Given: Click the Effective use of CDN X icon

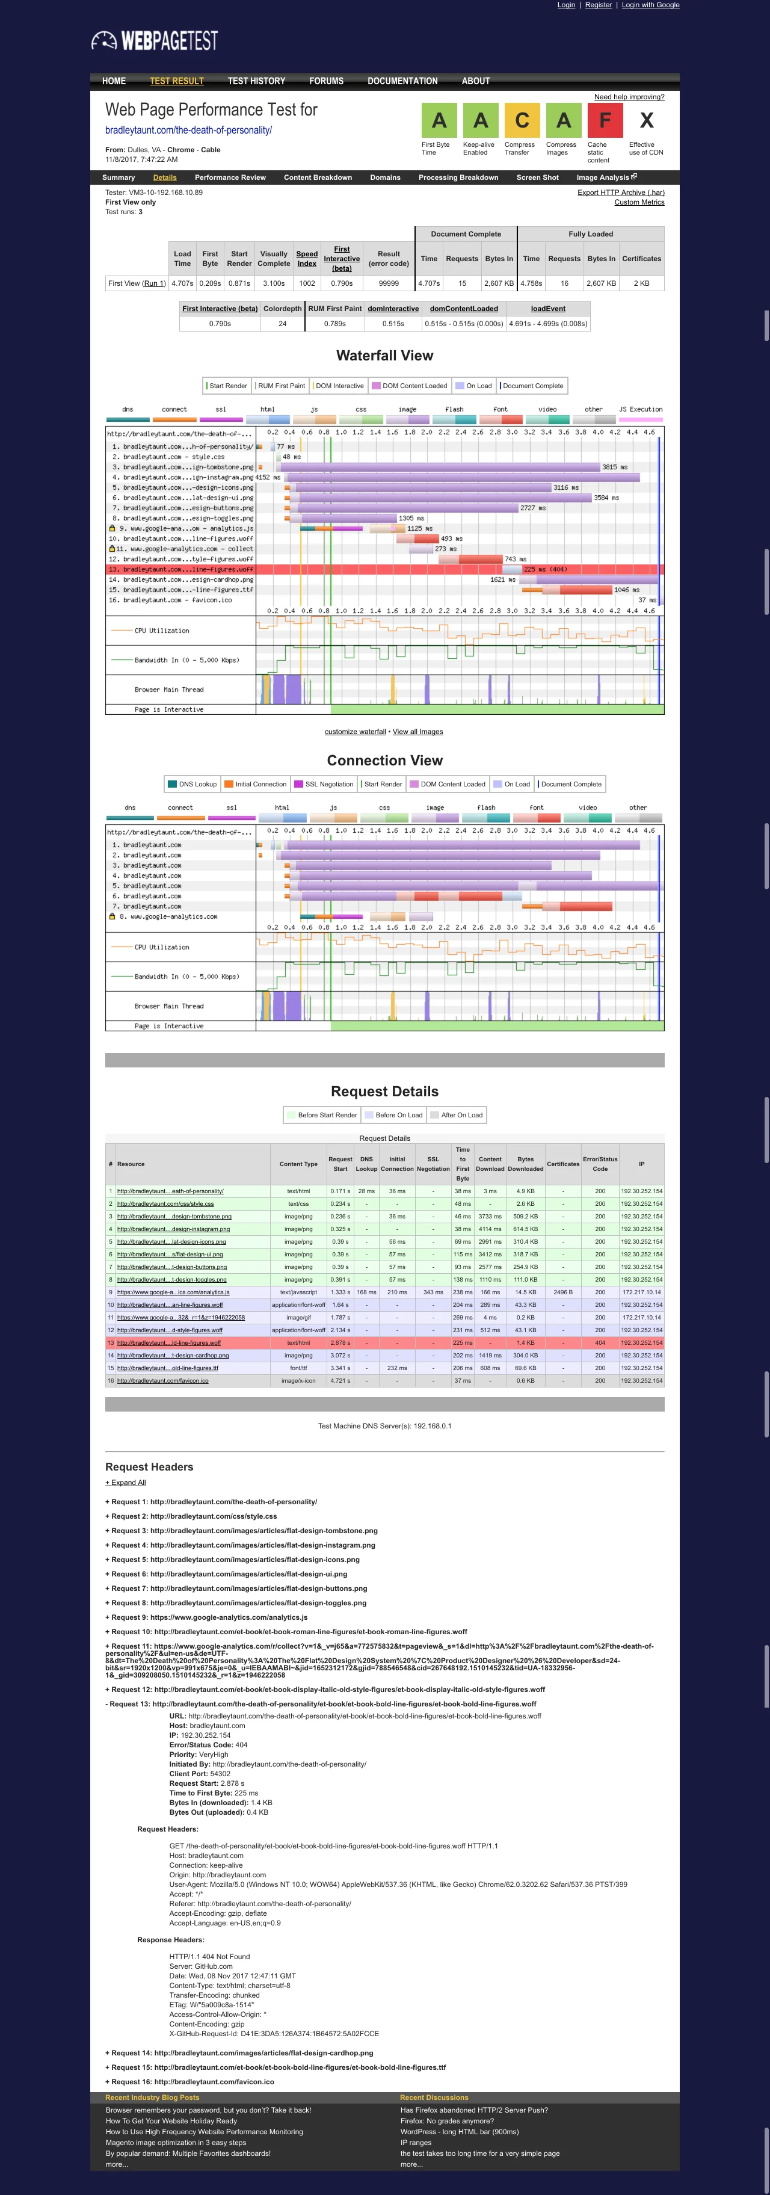Looking at the screenshot, I should point(647,120).
